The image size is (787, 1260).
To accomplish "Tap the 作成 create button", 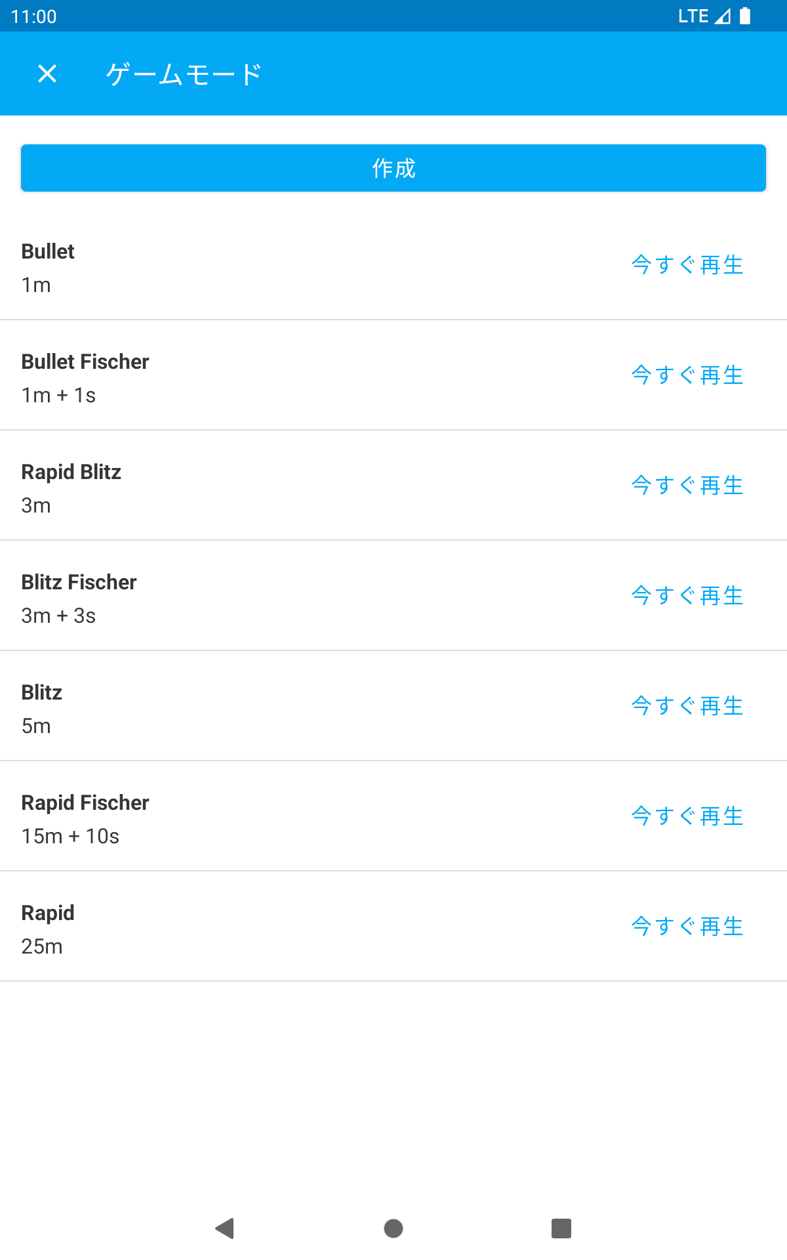I will point(393,168).
